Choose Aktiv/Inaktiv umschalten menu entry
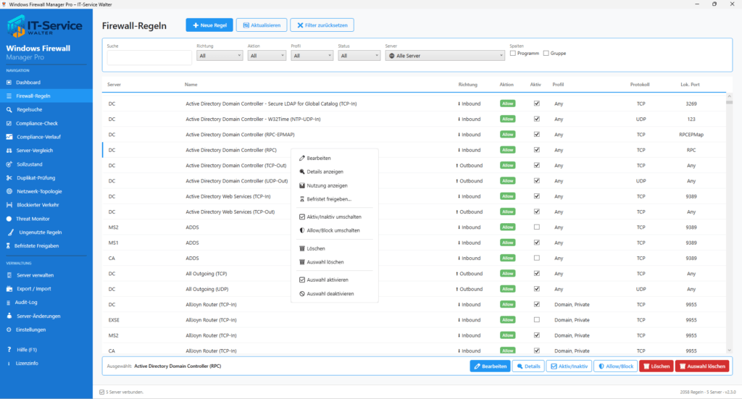 click(335, 217)
